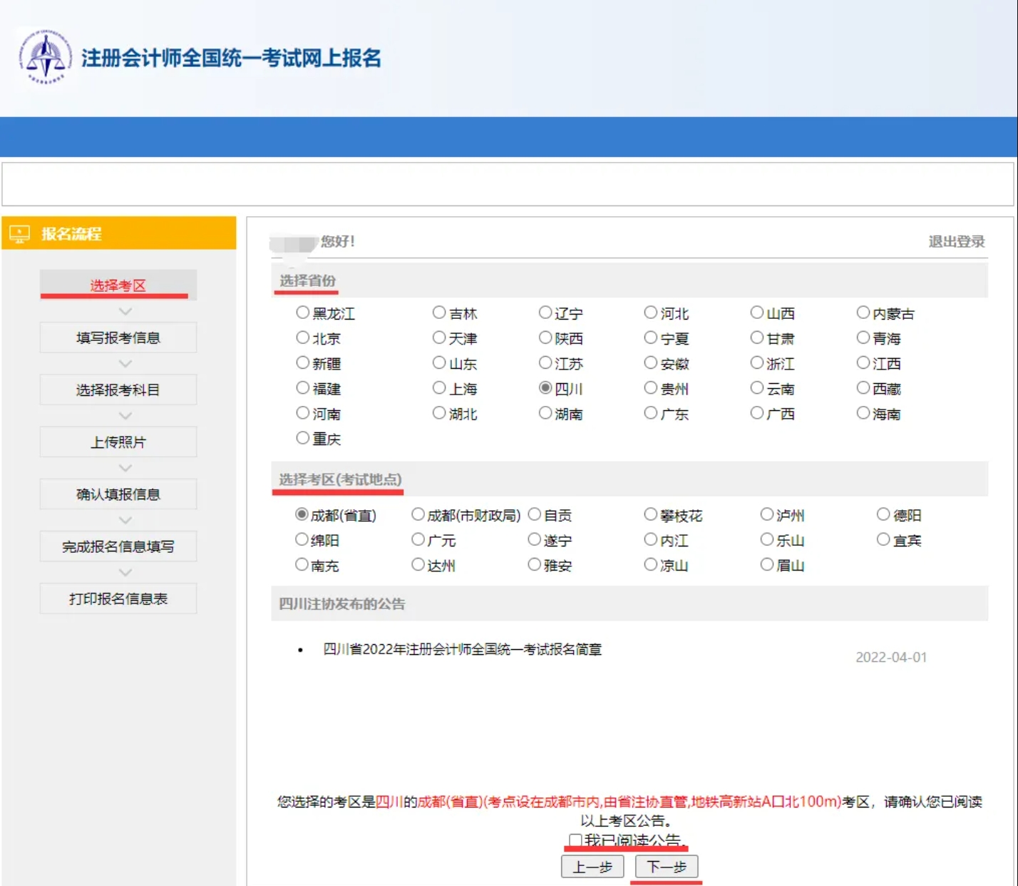Choose 西藏 radio option

[x=863, y=387]
